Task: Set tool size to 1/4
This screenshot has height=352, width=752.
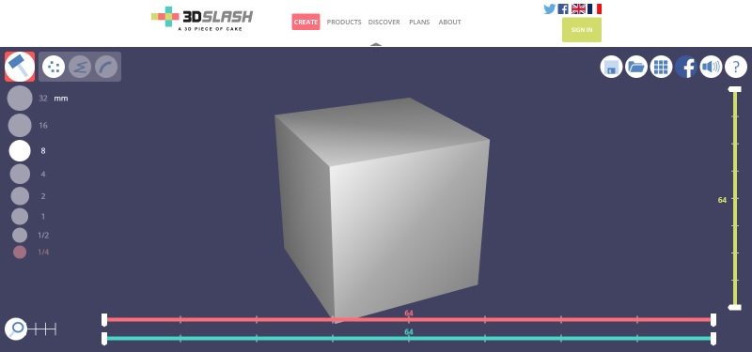Action: click(x=20, y=252)
